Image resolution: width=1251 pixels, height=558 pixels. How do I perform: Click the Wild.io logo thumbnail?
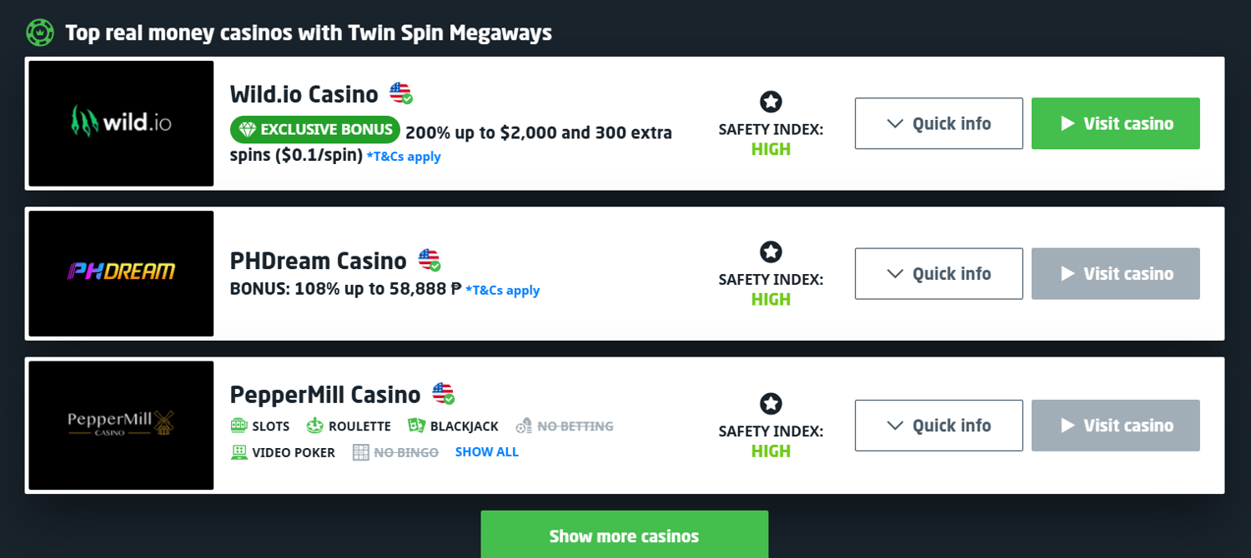click(x=121, y=123)
